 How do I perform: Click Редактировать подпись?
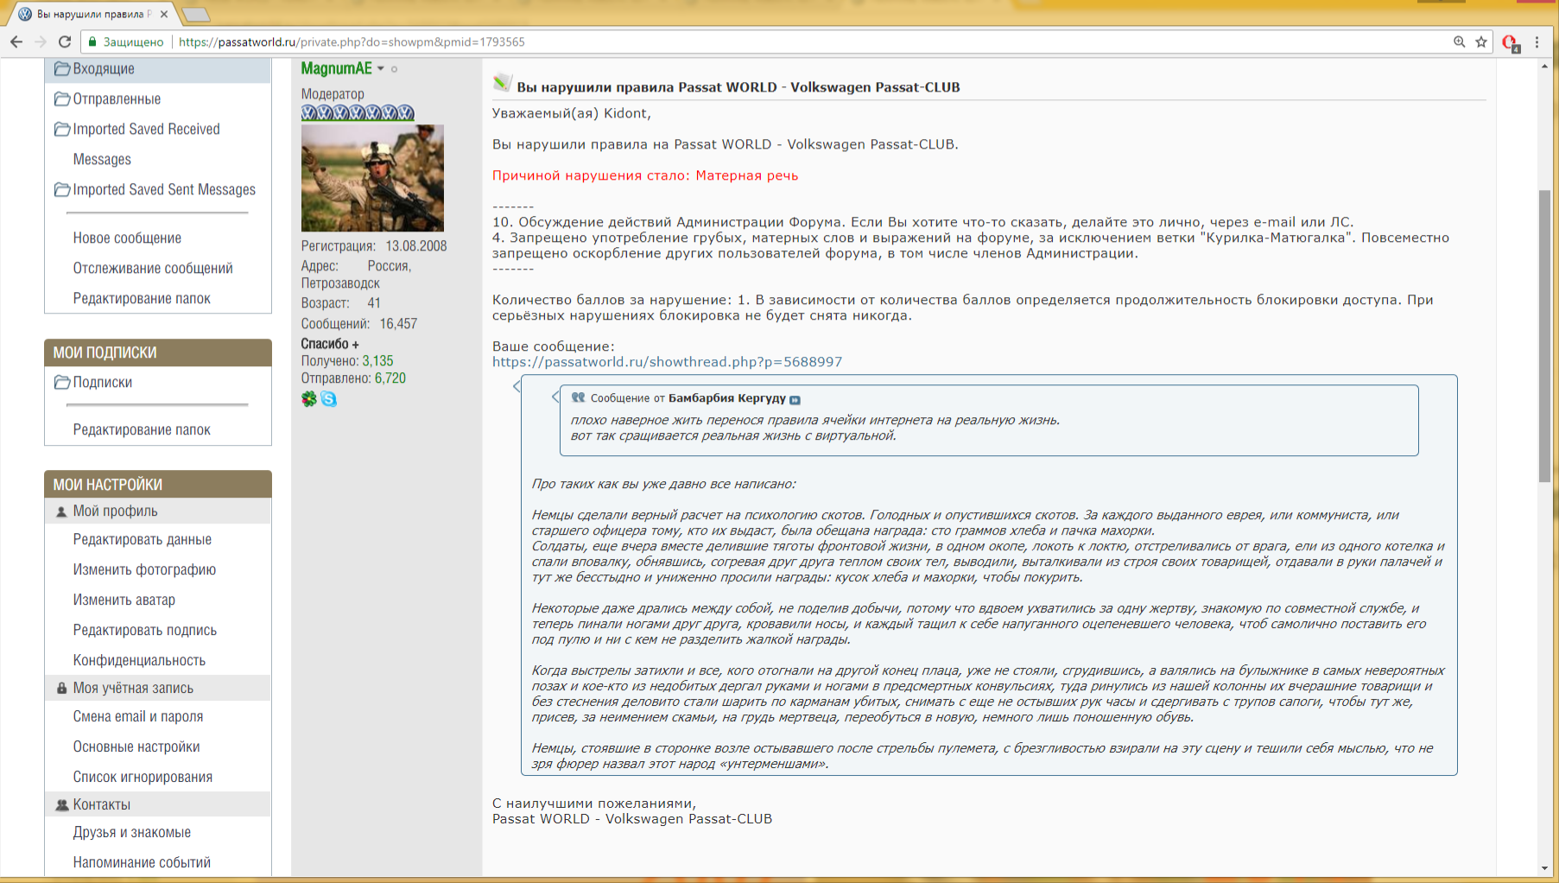[x=144, y=631]
